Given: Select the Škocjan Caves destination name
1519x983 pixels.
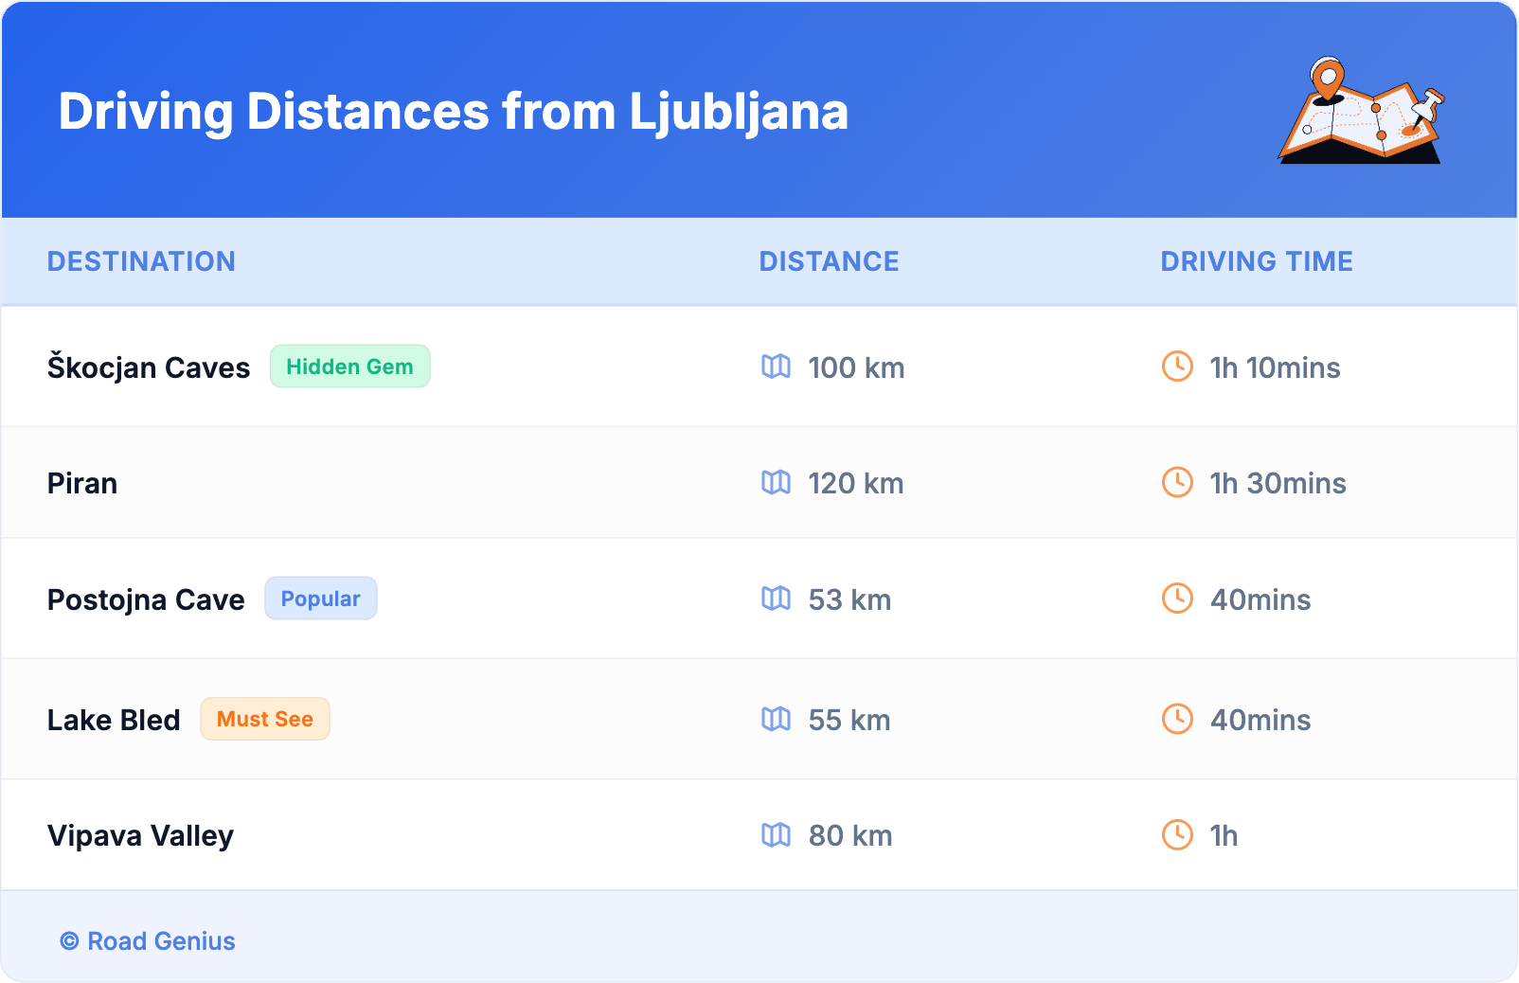Looking at the screenshot, I should click(149, 367).
